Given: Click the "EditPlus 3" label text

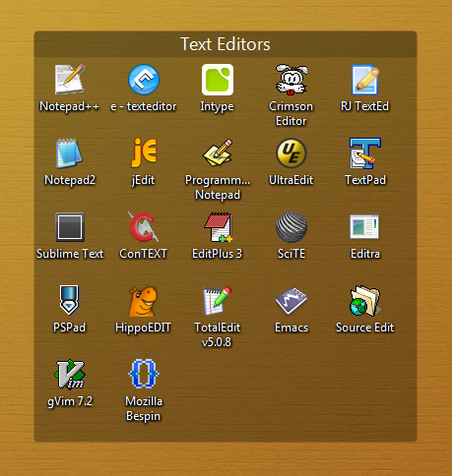Looking at the screenshot, I should point(217,254).
